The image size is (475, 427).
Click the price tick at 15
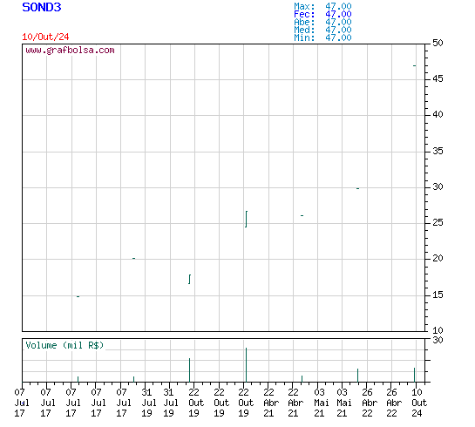[78, 296]
